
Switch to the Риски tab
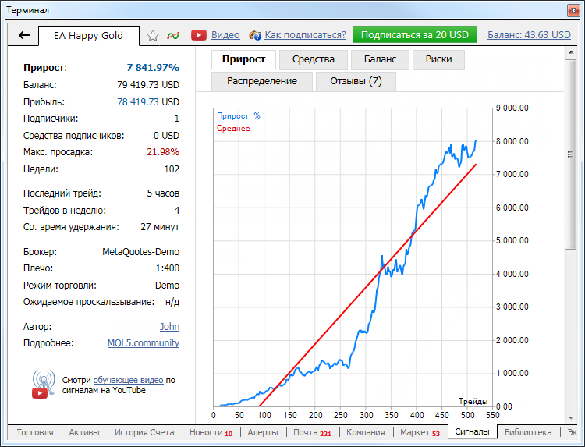[438, 59]
